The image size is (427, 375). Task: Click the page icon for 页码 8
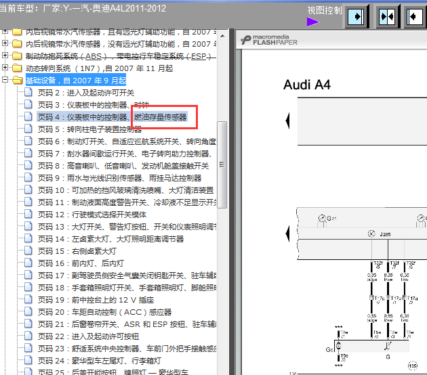click(x=28, y=165)
